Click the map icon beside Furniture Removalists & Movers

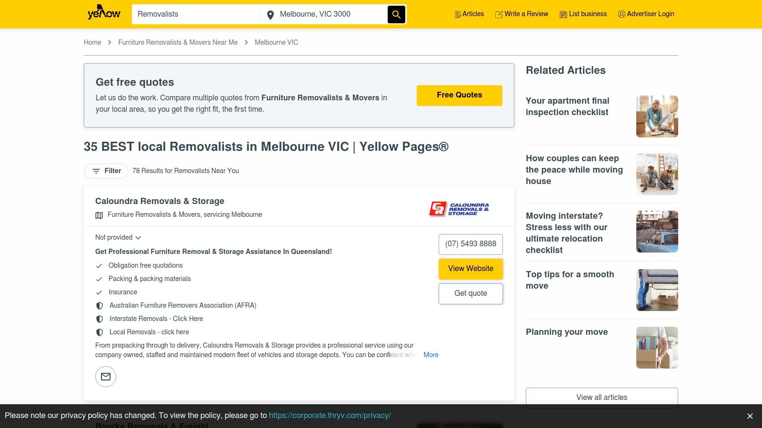pos(99,215)
